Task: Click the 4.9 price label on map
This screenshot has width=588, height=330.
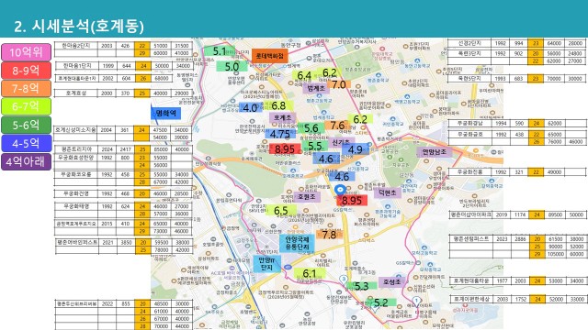Action: click(x=356, y=149)
